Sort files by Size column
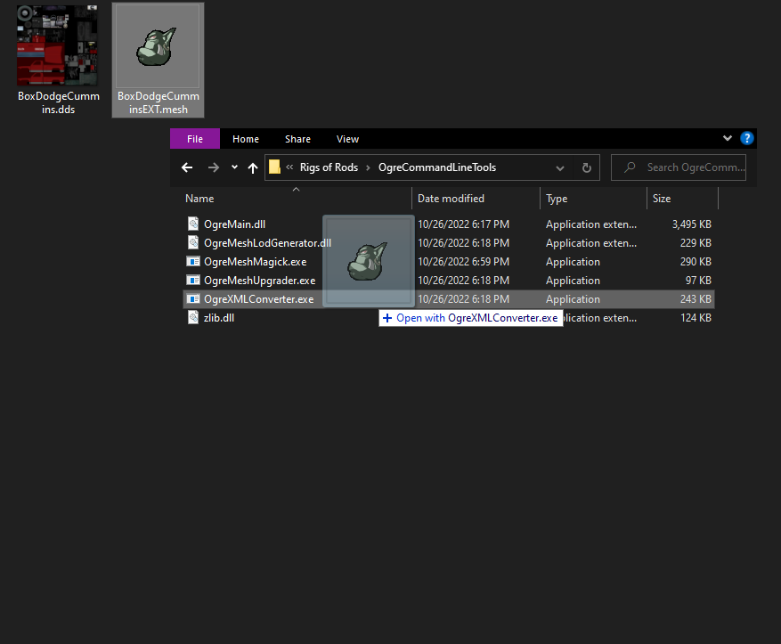 pyautogui.click(x=662, y=199)
